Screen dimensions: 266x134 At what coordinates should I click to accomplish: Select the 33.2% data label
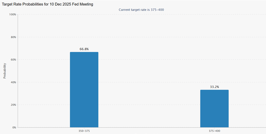click(214, 87)
